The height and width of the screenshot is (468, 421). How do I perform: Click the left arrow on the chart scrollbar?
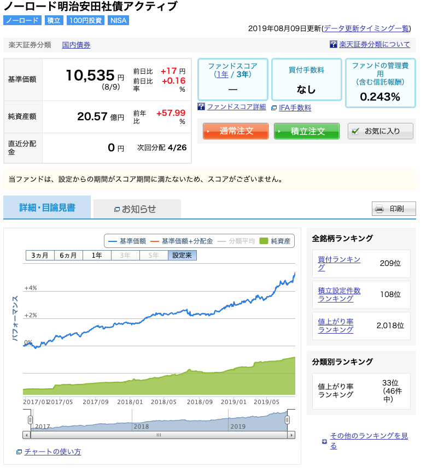pos(27,435)
